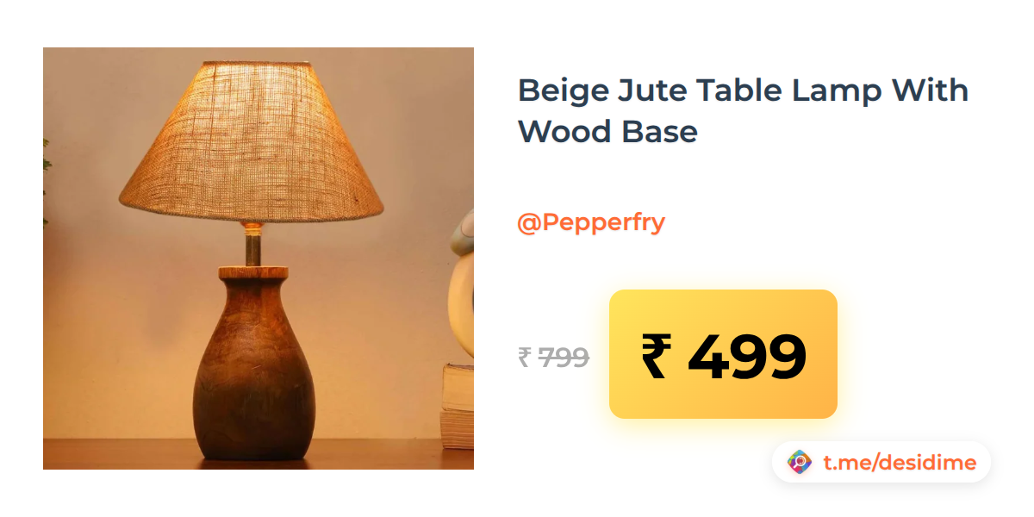This screenshot has height=517, width=1034.
Task: Click the struck-through ₹ 799 price
Action: click(x=553, y=356)
